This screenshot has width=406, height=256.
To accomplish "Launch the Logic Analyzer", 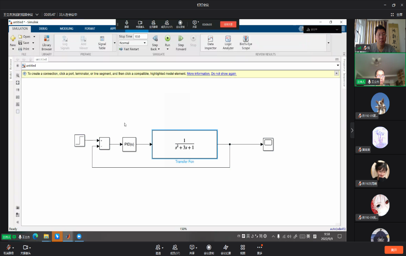I will 228,42.
